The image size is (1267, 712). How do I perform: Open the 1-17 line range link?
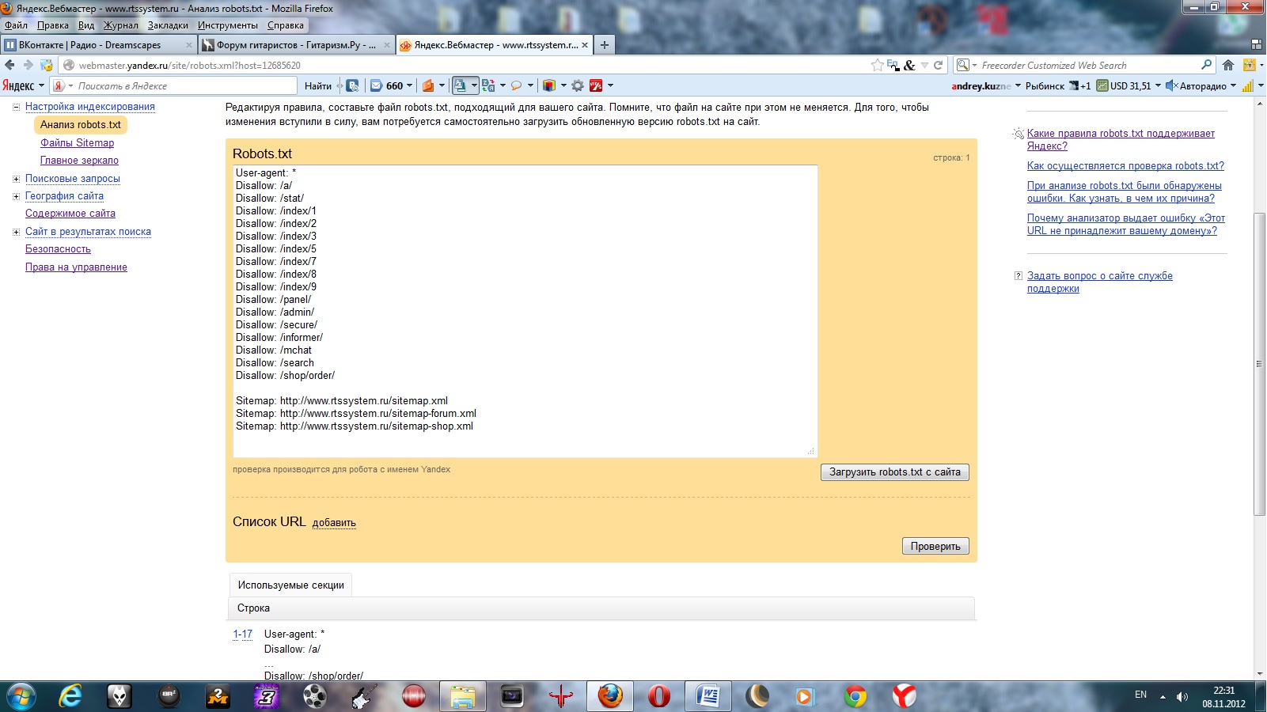click(243, 634)
